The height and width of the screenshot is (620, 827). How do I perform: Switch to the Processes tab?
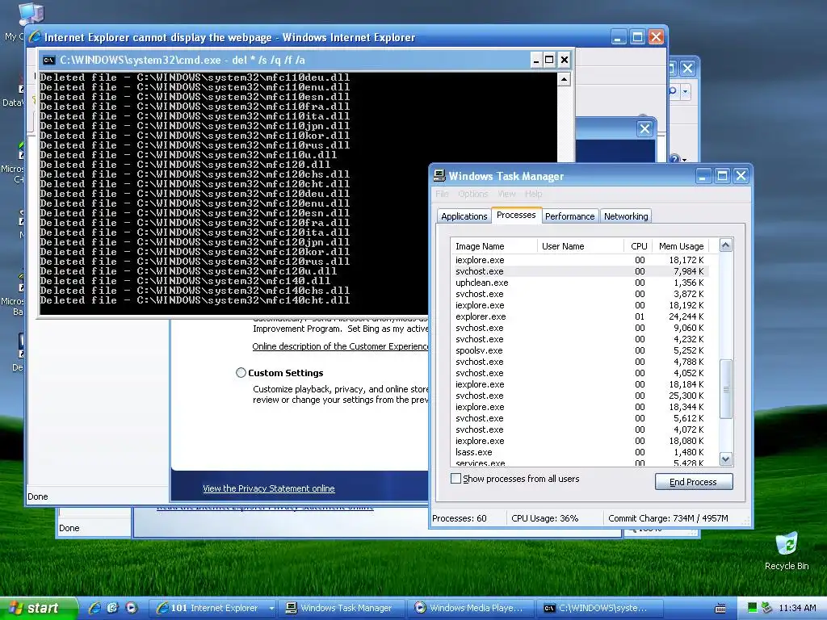[516, 215]
